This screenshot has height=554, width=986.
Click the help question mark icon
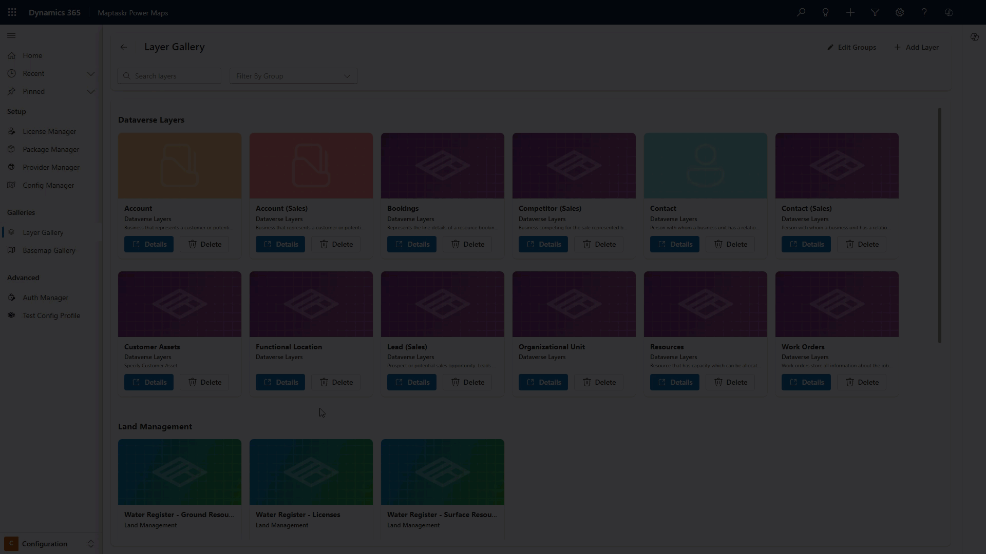(924, 12)
